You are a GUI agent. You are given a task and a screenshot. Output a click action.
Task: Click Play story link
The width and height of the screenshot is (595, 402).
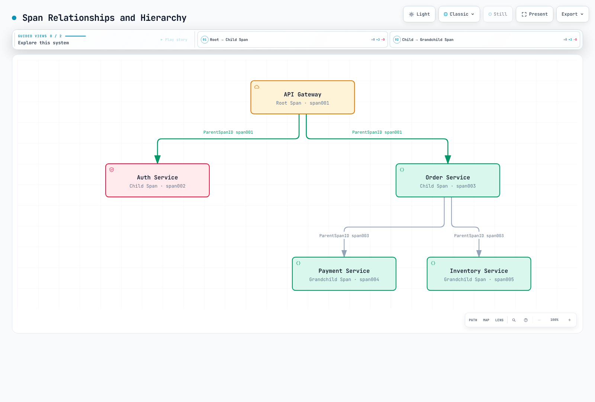pyautogui.click(x=174, y=39)
